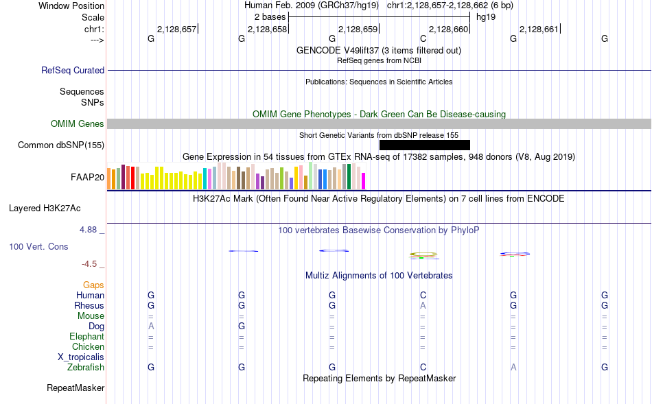Viewport: 652px width, 404px height.
Task: Click the Dog species label
Action: (96, 326)
